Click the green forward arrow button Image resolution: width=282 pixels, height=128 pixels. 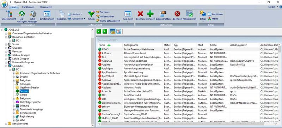click(x=105, y=31)
